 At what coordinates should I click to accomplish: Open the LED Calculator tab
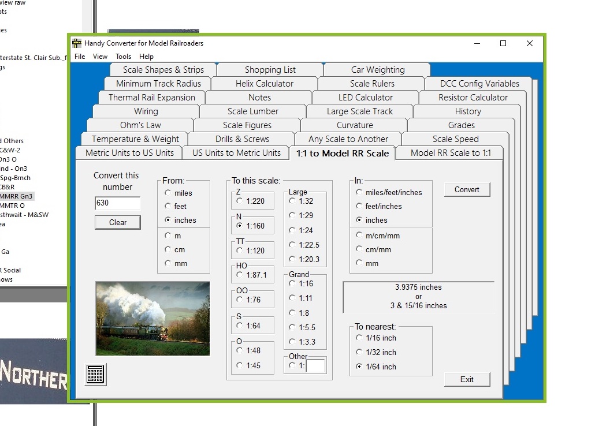[365, 98]
